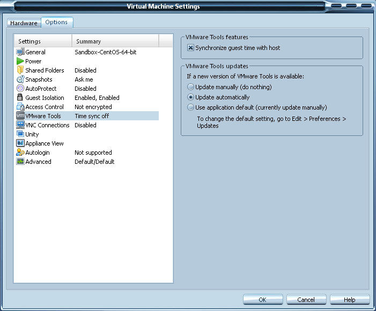This screenshot has height=311, width=376.
Task: Click the green Power arrow icon
Action: click(20, 61)
